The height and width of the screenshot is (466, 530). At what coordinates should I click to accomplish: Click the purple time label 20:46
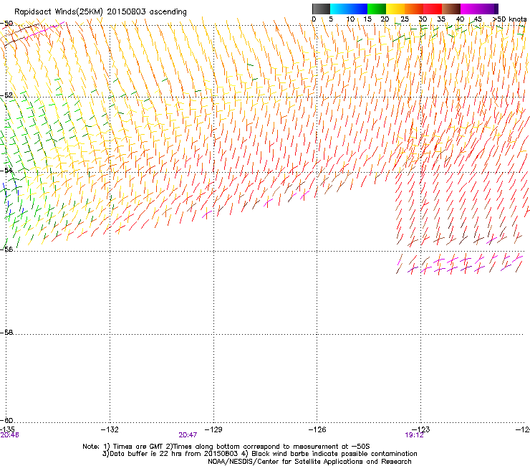coord(10,435)
